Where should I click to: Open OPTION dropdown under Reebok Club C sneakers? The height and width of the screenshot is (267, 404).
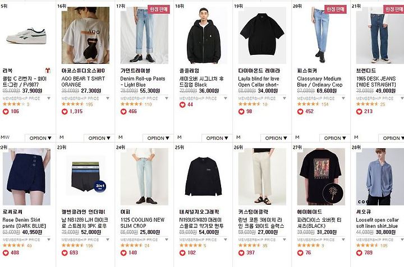pos(40,138)
